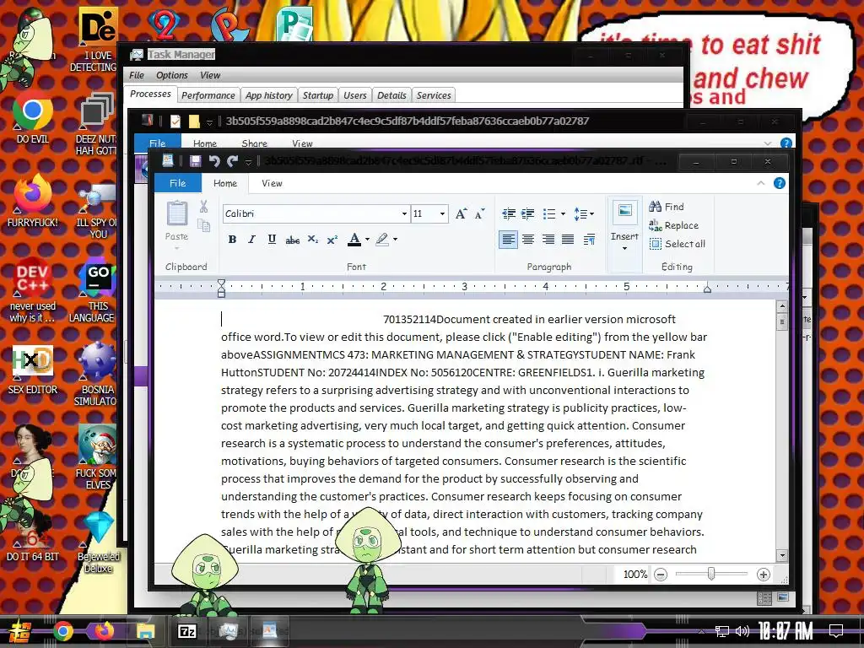Click the text highlight color icon
This screenshot has height=648, width=864.
click(x=382, y=239)
